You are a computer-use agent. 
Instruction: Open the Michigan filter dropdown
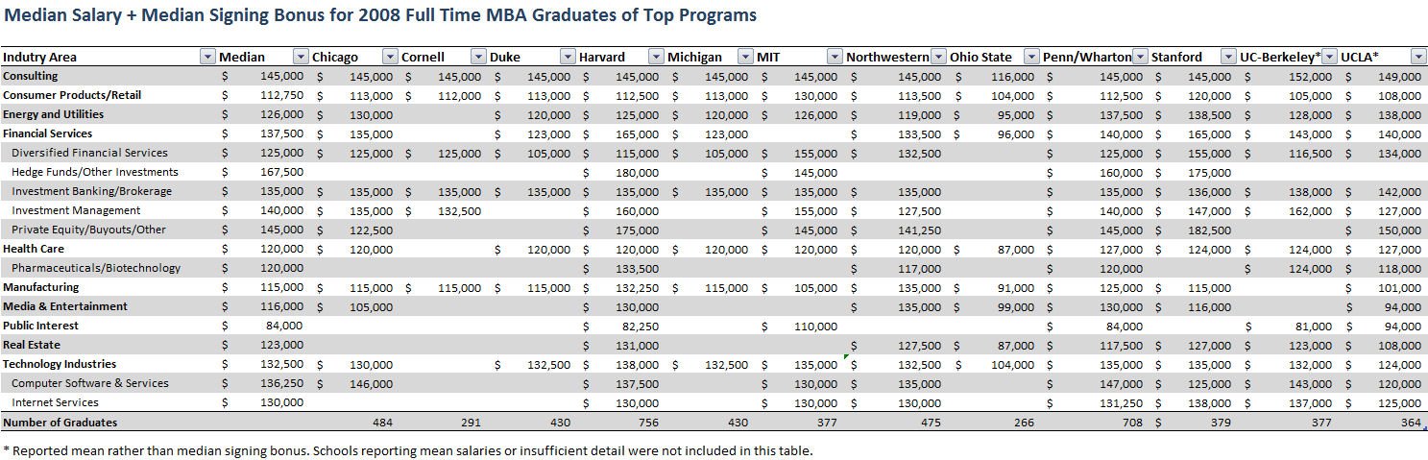[745, 57]
